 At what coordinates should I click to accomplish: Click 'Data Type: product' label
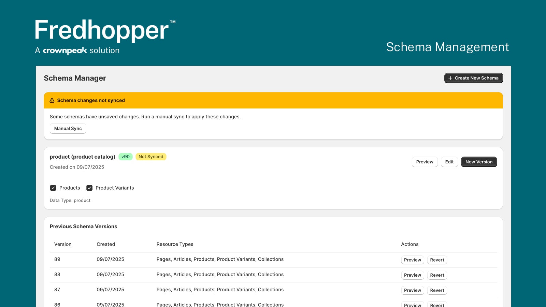pos(70,201)
